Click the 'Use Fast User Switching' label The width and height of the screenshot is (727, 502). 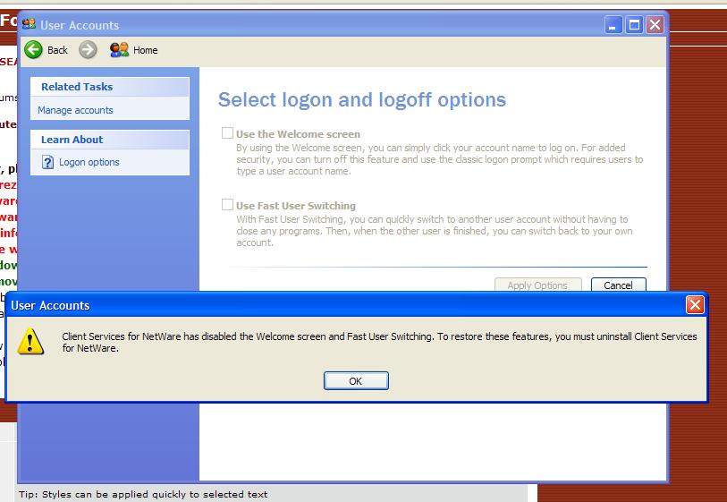click(x=296, y=206)
